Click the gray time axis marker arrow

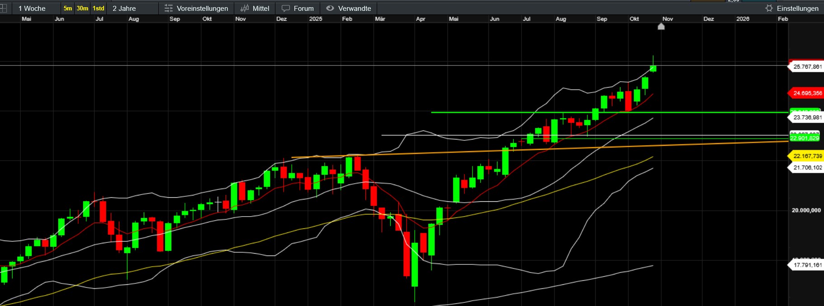click(x=661, y=27)
